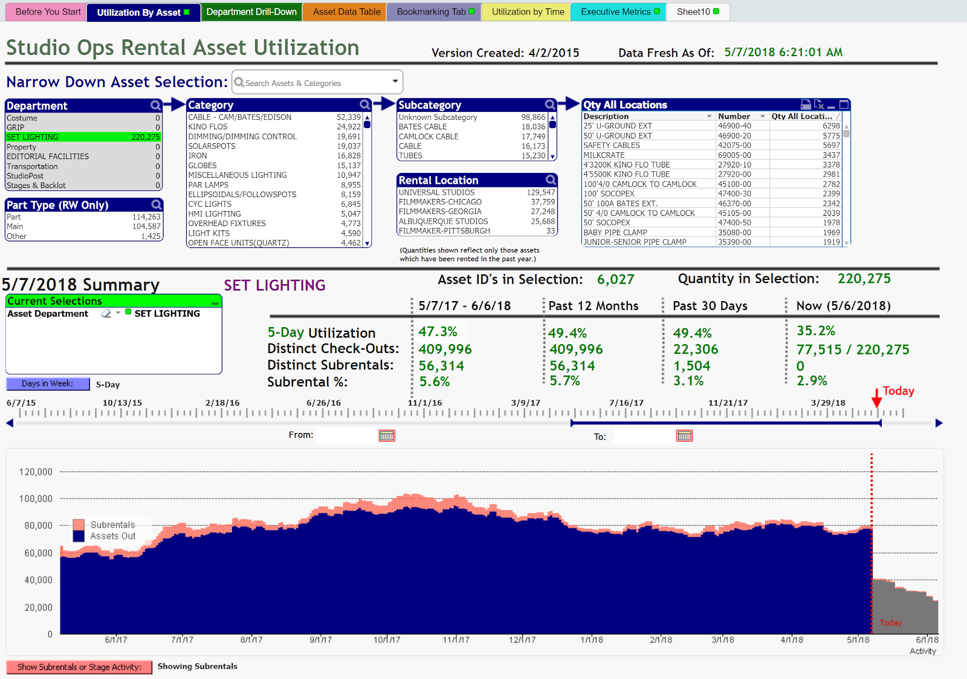This screenshot has height=679, width=967.
Task: Click the left arrow of date slider
Action: click(10, 423)
